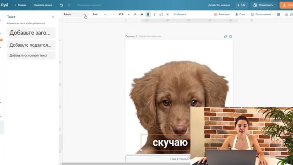Open Планировать scheduling
Screen dimensions: 293x165
pos(263,5)
